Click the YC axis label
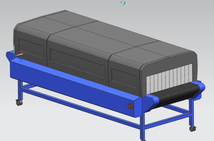 pyautogui.click(x=17, y=43)
